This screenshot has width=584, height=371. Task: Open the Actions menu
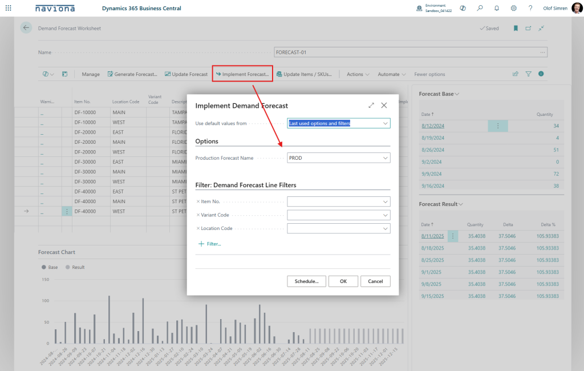[x=358, y=74]
